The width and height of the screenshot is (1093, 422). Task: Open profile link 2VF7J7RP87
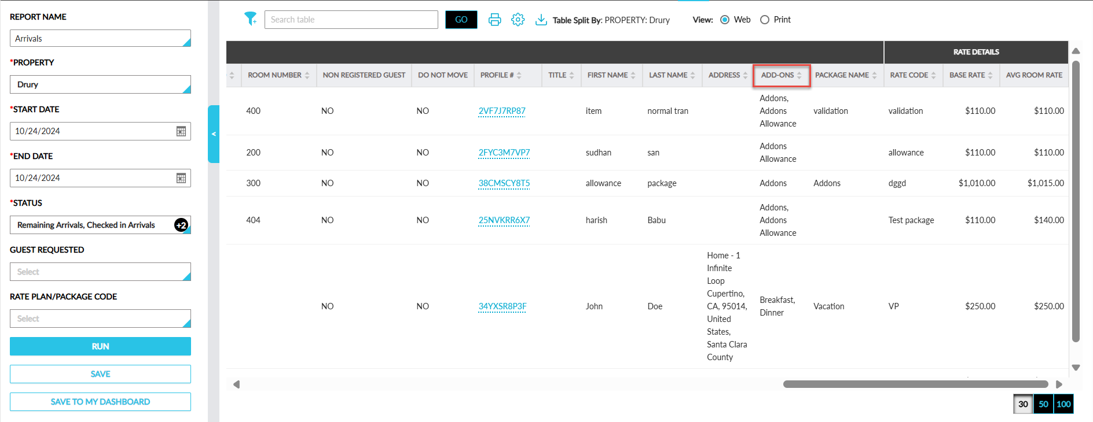click(502, 111)
